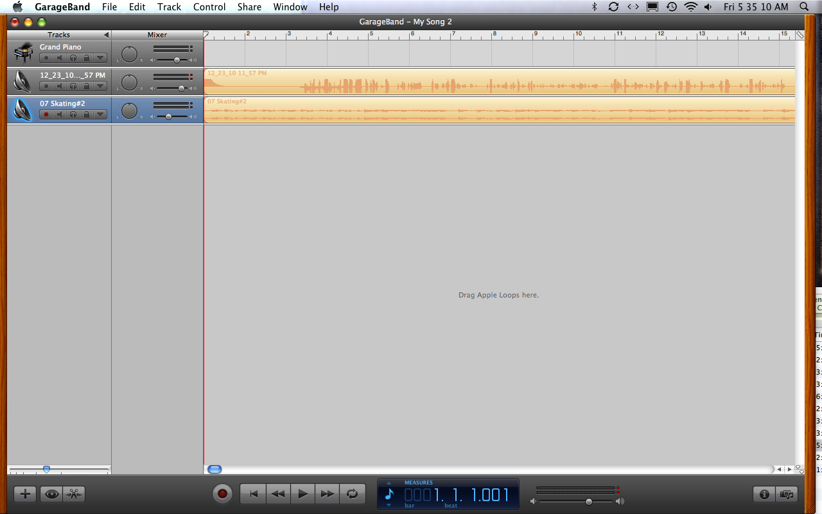Adjust pan knob for Grand Piano
This screenshot has width=822, height=514.
pos(129,54)
